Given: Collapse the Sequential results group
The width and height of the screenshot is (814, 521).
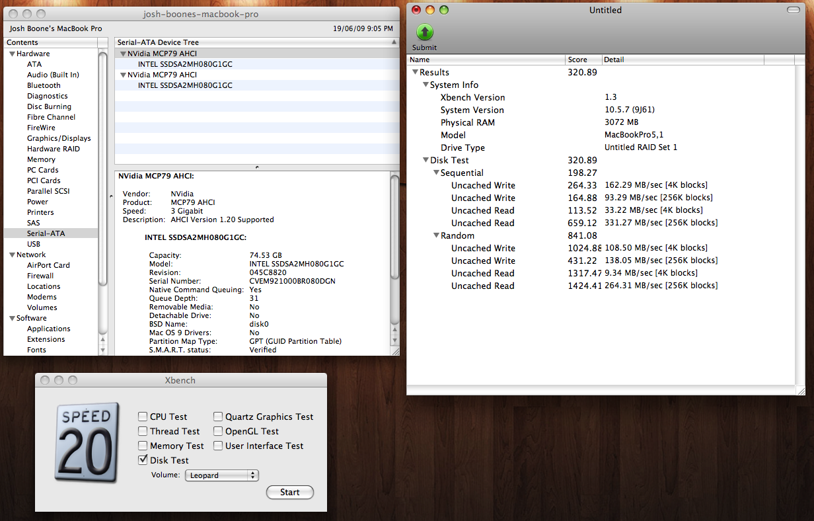Looking at the screenshot, I should pyautogui.click(x=436, y=173).
